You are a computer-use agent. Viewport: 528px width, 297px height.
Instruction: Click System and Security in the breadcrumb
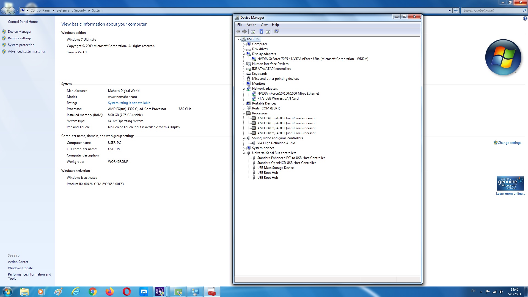click(x=71, y=10)
